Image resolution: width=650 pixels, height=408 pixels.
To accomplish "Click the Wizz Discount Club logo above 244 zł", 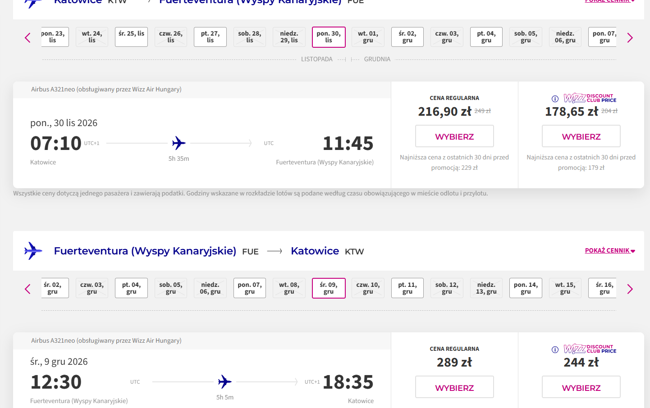I will click(x=590, y=349).
